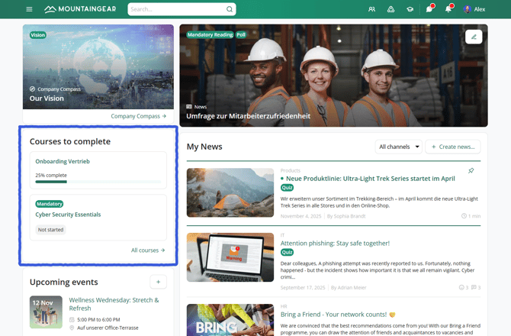Follow the Company Compass link
Screen dimensions: 511x336
[x=138, y=116]
